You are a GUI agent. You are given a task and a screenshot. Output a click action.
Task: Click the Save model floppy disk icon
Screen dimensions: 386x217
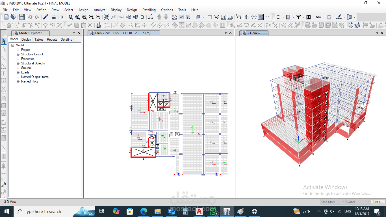(21, 17)
